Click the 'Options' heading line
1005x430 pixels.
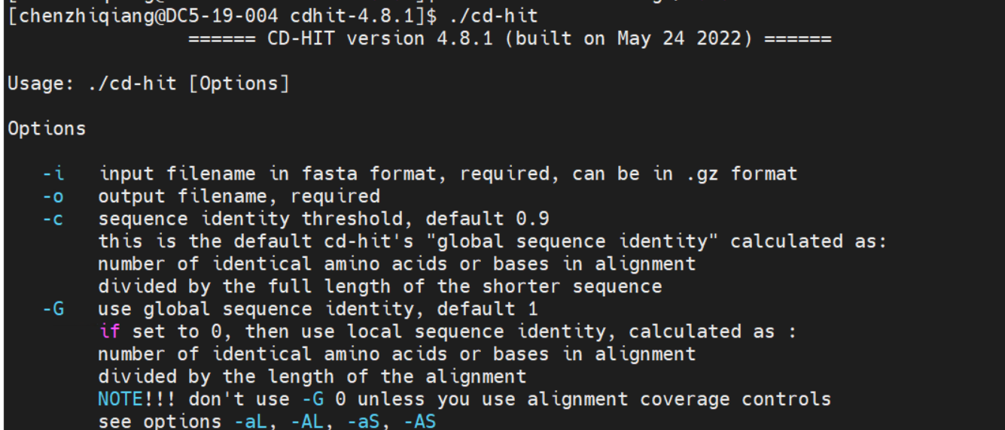point(47,129)
